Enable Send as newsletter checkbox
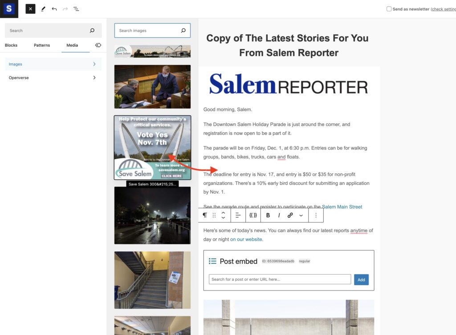Screen dimensions: 456x335 pyautogui.click(x=389, y=9)
